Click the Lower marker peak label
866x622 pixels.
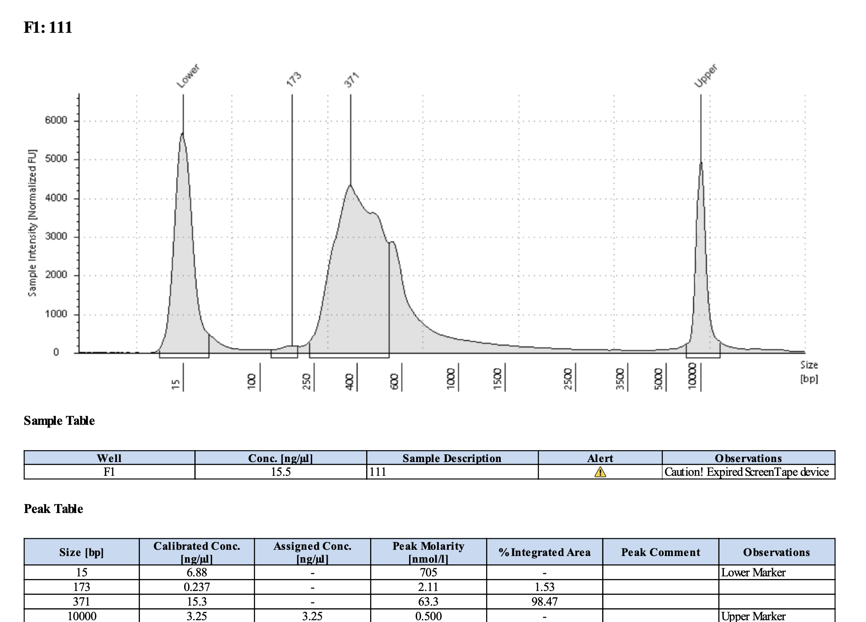(x=188, y=76)
